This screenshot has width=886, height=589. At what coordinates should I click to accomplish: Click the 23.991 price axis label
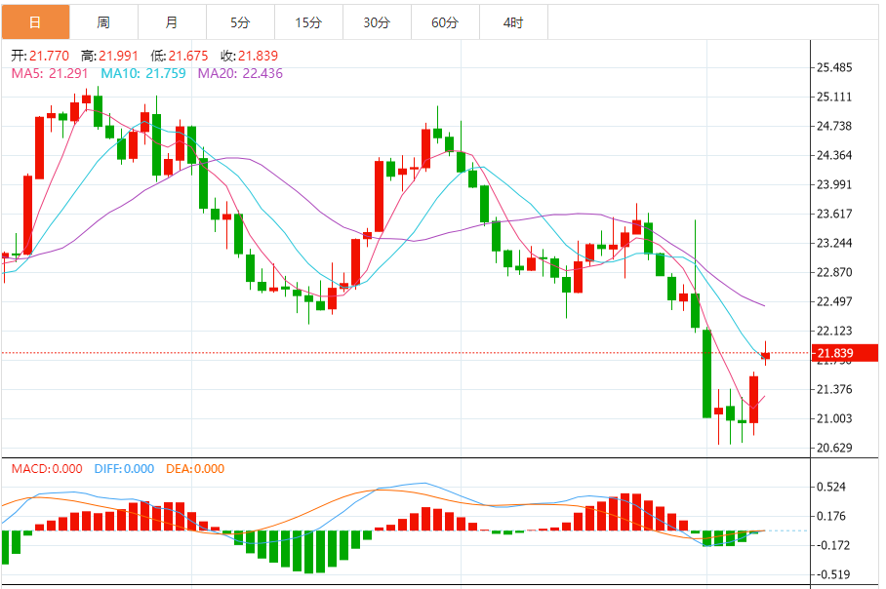tap(834, 184)
